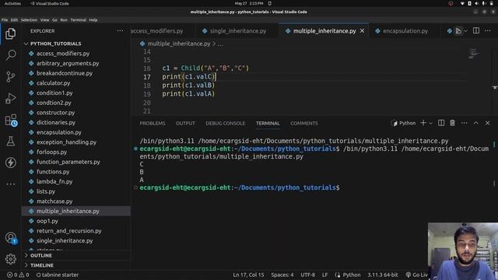Open matchcase.py in explorer
Screen dimensions: 498x280
pyautogui.click(x=54, y=201)
